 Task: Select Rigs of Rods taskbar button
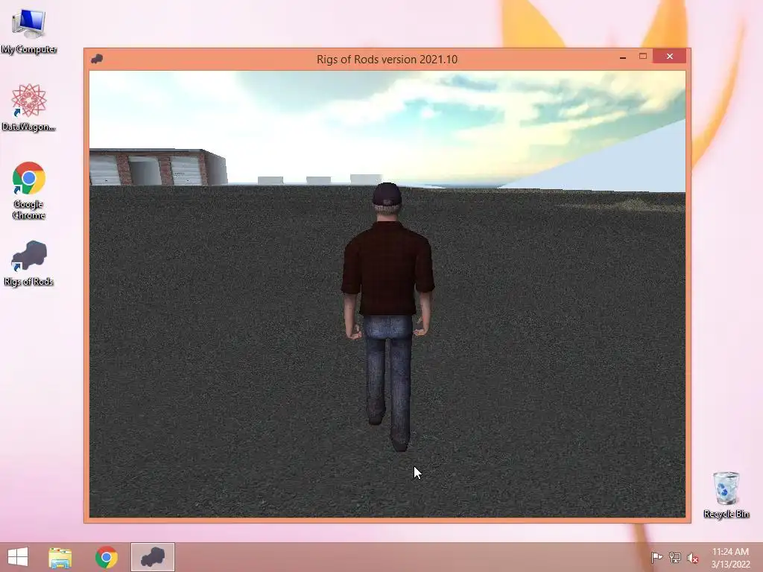pos(152,557)
